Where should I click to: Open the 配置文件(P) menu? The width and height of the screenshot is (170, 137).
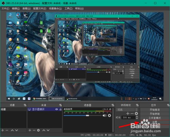click(40, 8)
